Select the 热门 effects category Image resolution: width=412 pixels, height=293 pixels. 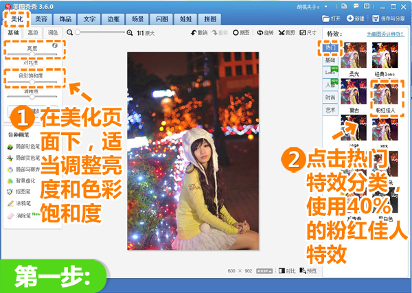(330, 49)
